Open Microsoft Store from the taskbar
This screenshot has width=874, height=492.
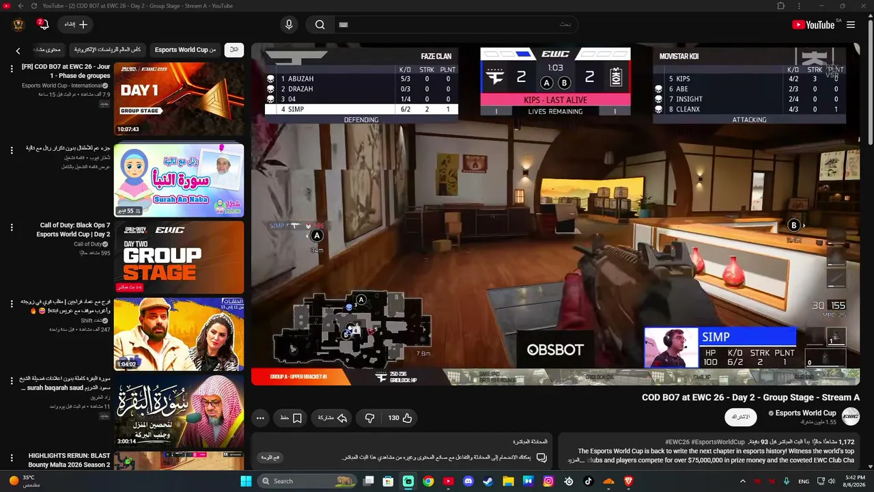[x=389, y=481]
